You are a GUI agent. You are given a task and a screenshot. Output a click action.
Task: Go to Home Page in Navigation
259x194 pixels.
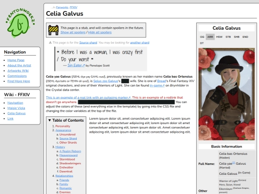pyautogui.click(x=16, y=60)
